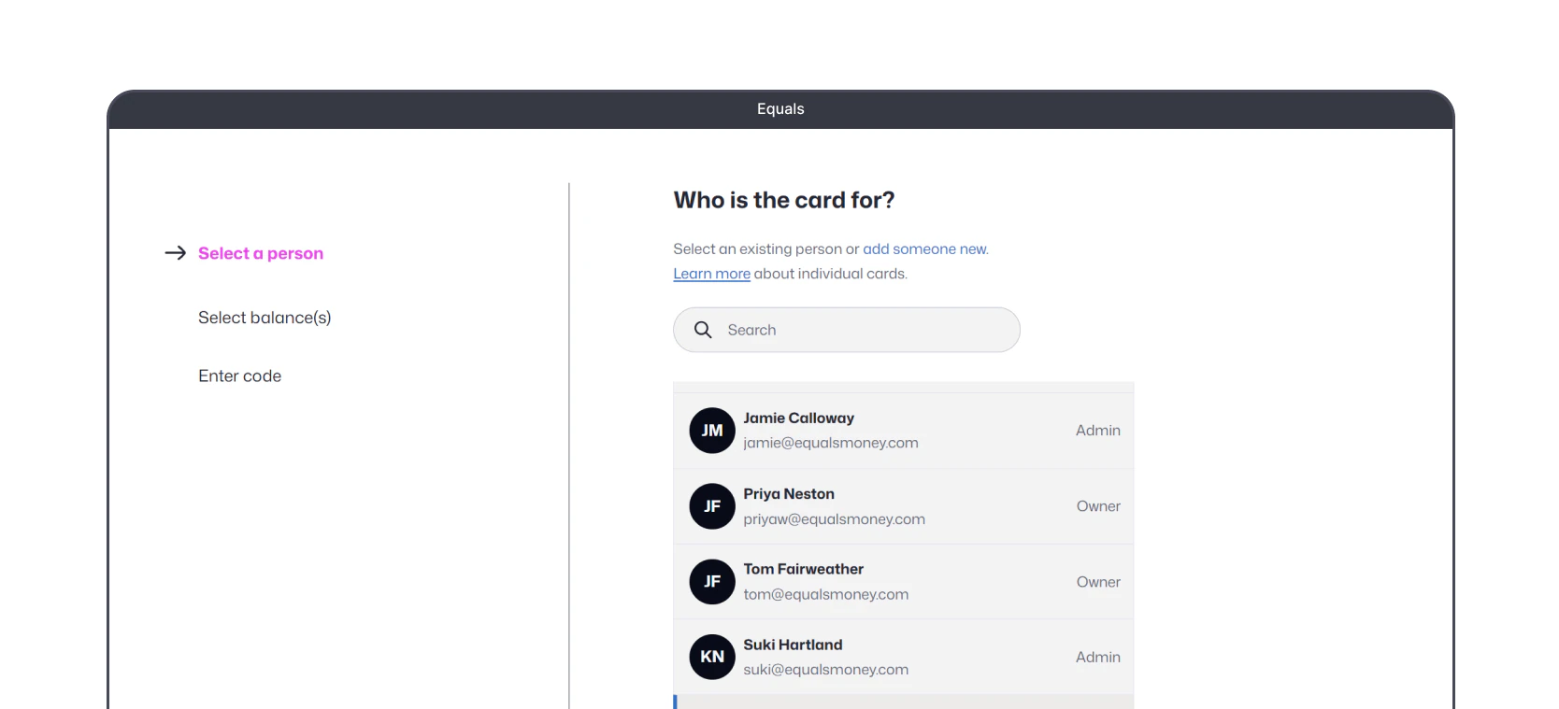The image size is (1559, 709).
Task: Click the JM avatar for Jamie Calloway
Action: 712,431
